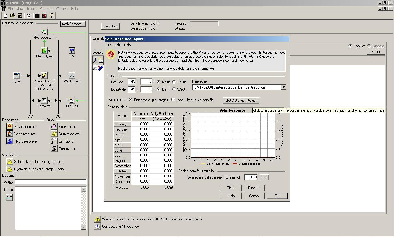Open the Hydro resource icon

click(x=10, y=141)
